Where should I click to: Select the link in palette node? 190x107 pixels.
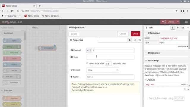(12, 71)
